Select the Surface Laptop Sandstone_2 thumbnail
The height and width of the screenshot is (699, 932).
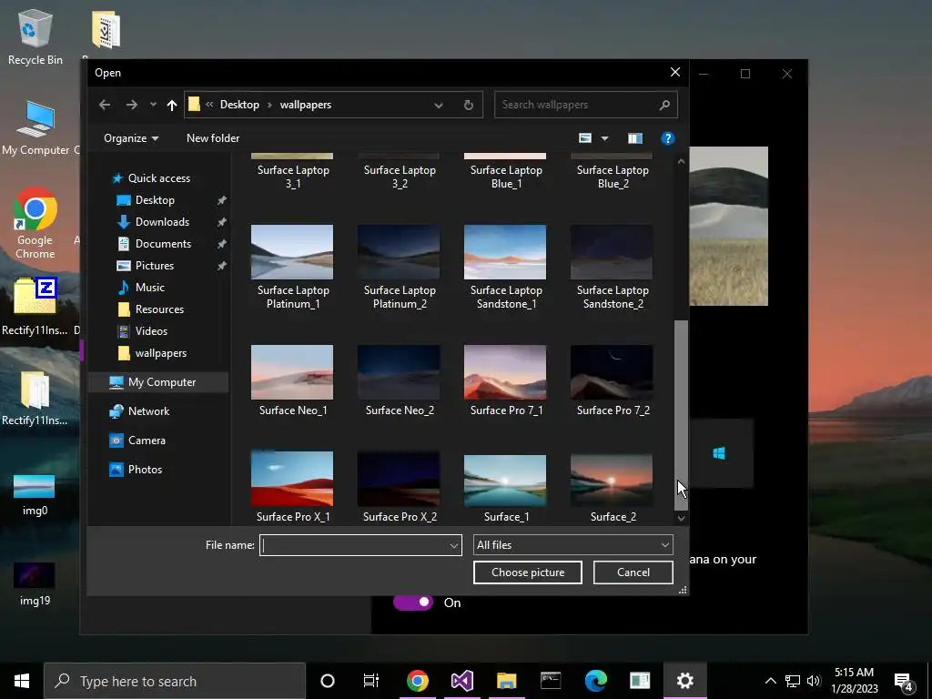(612, 252)
